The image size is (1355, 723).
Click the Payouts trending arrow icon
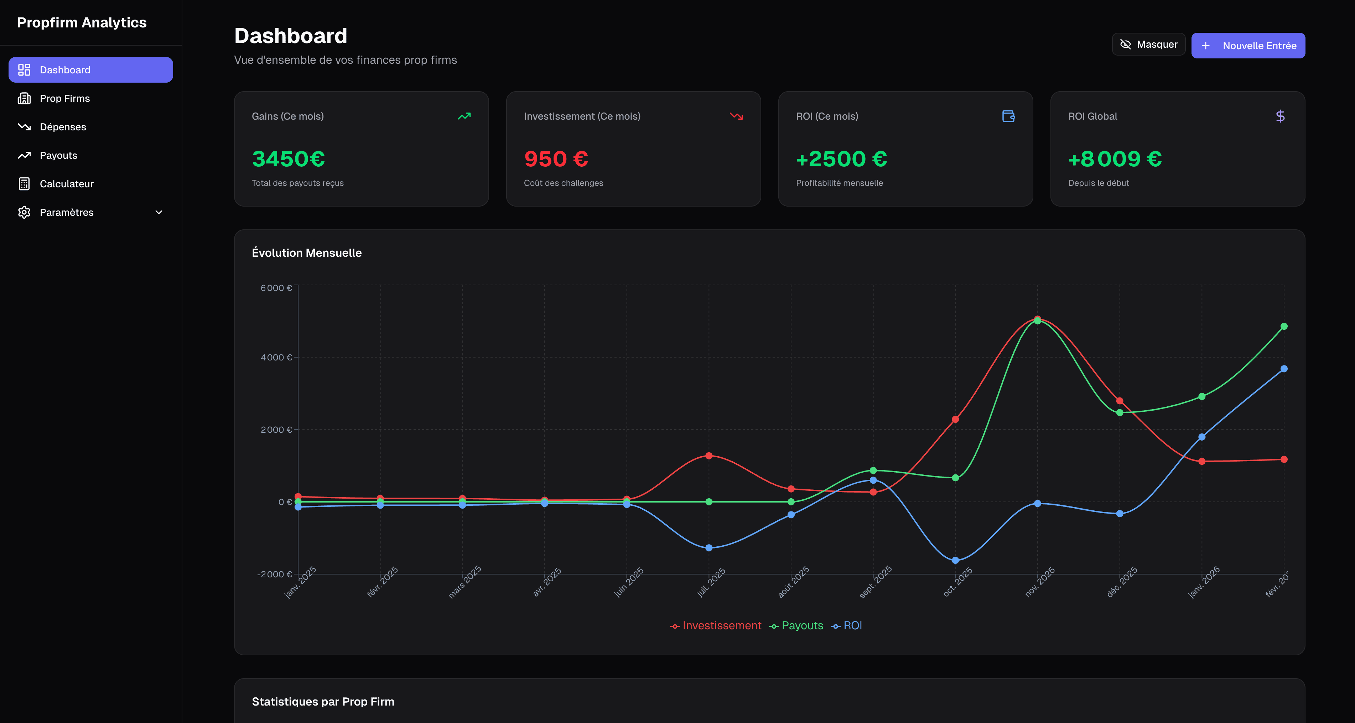point(24,155)
